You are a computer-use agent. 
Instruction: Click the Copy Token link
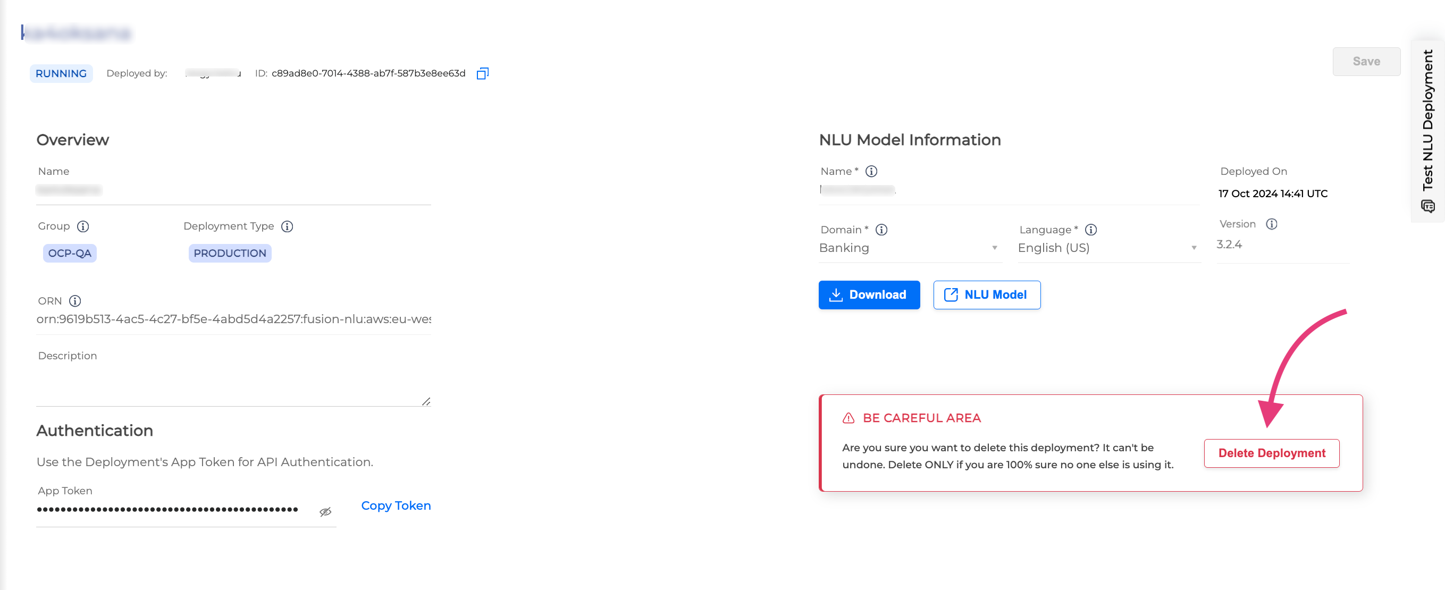(396, 505)
